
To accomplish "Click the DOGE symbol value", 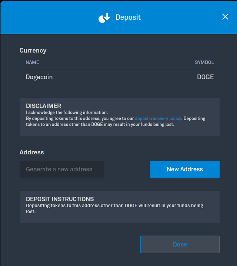I will [x=206, y=77].
